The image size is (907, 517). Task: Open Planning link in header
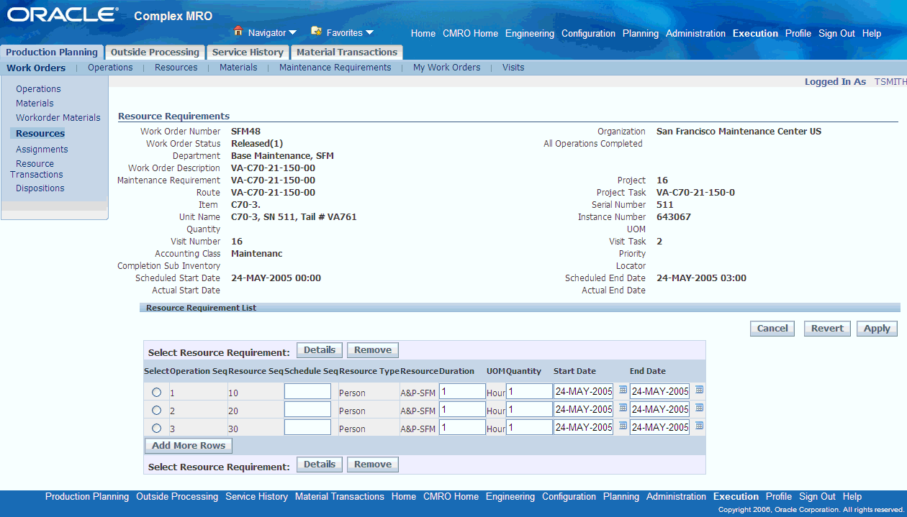point(641,34)
